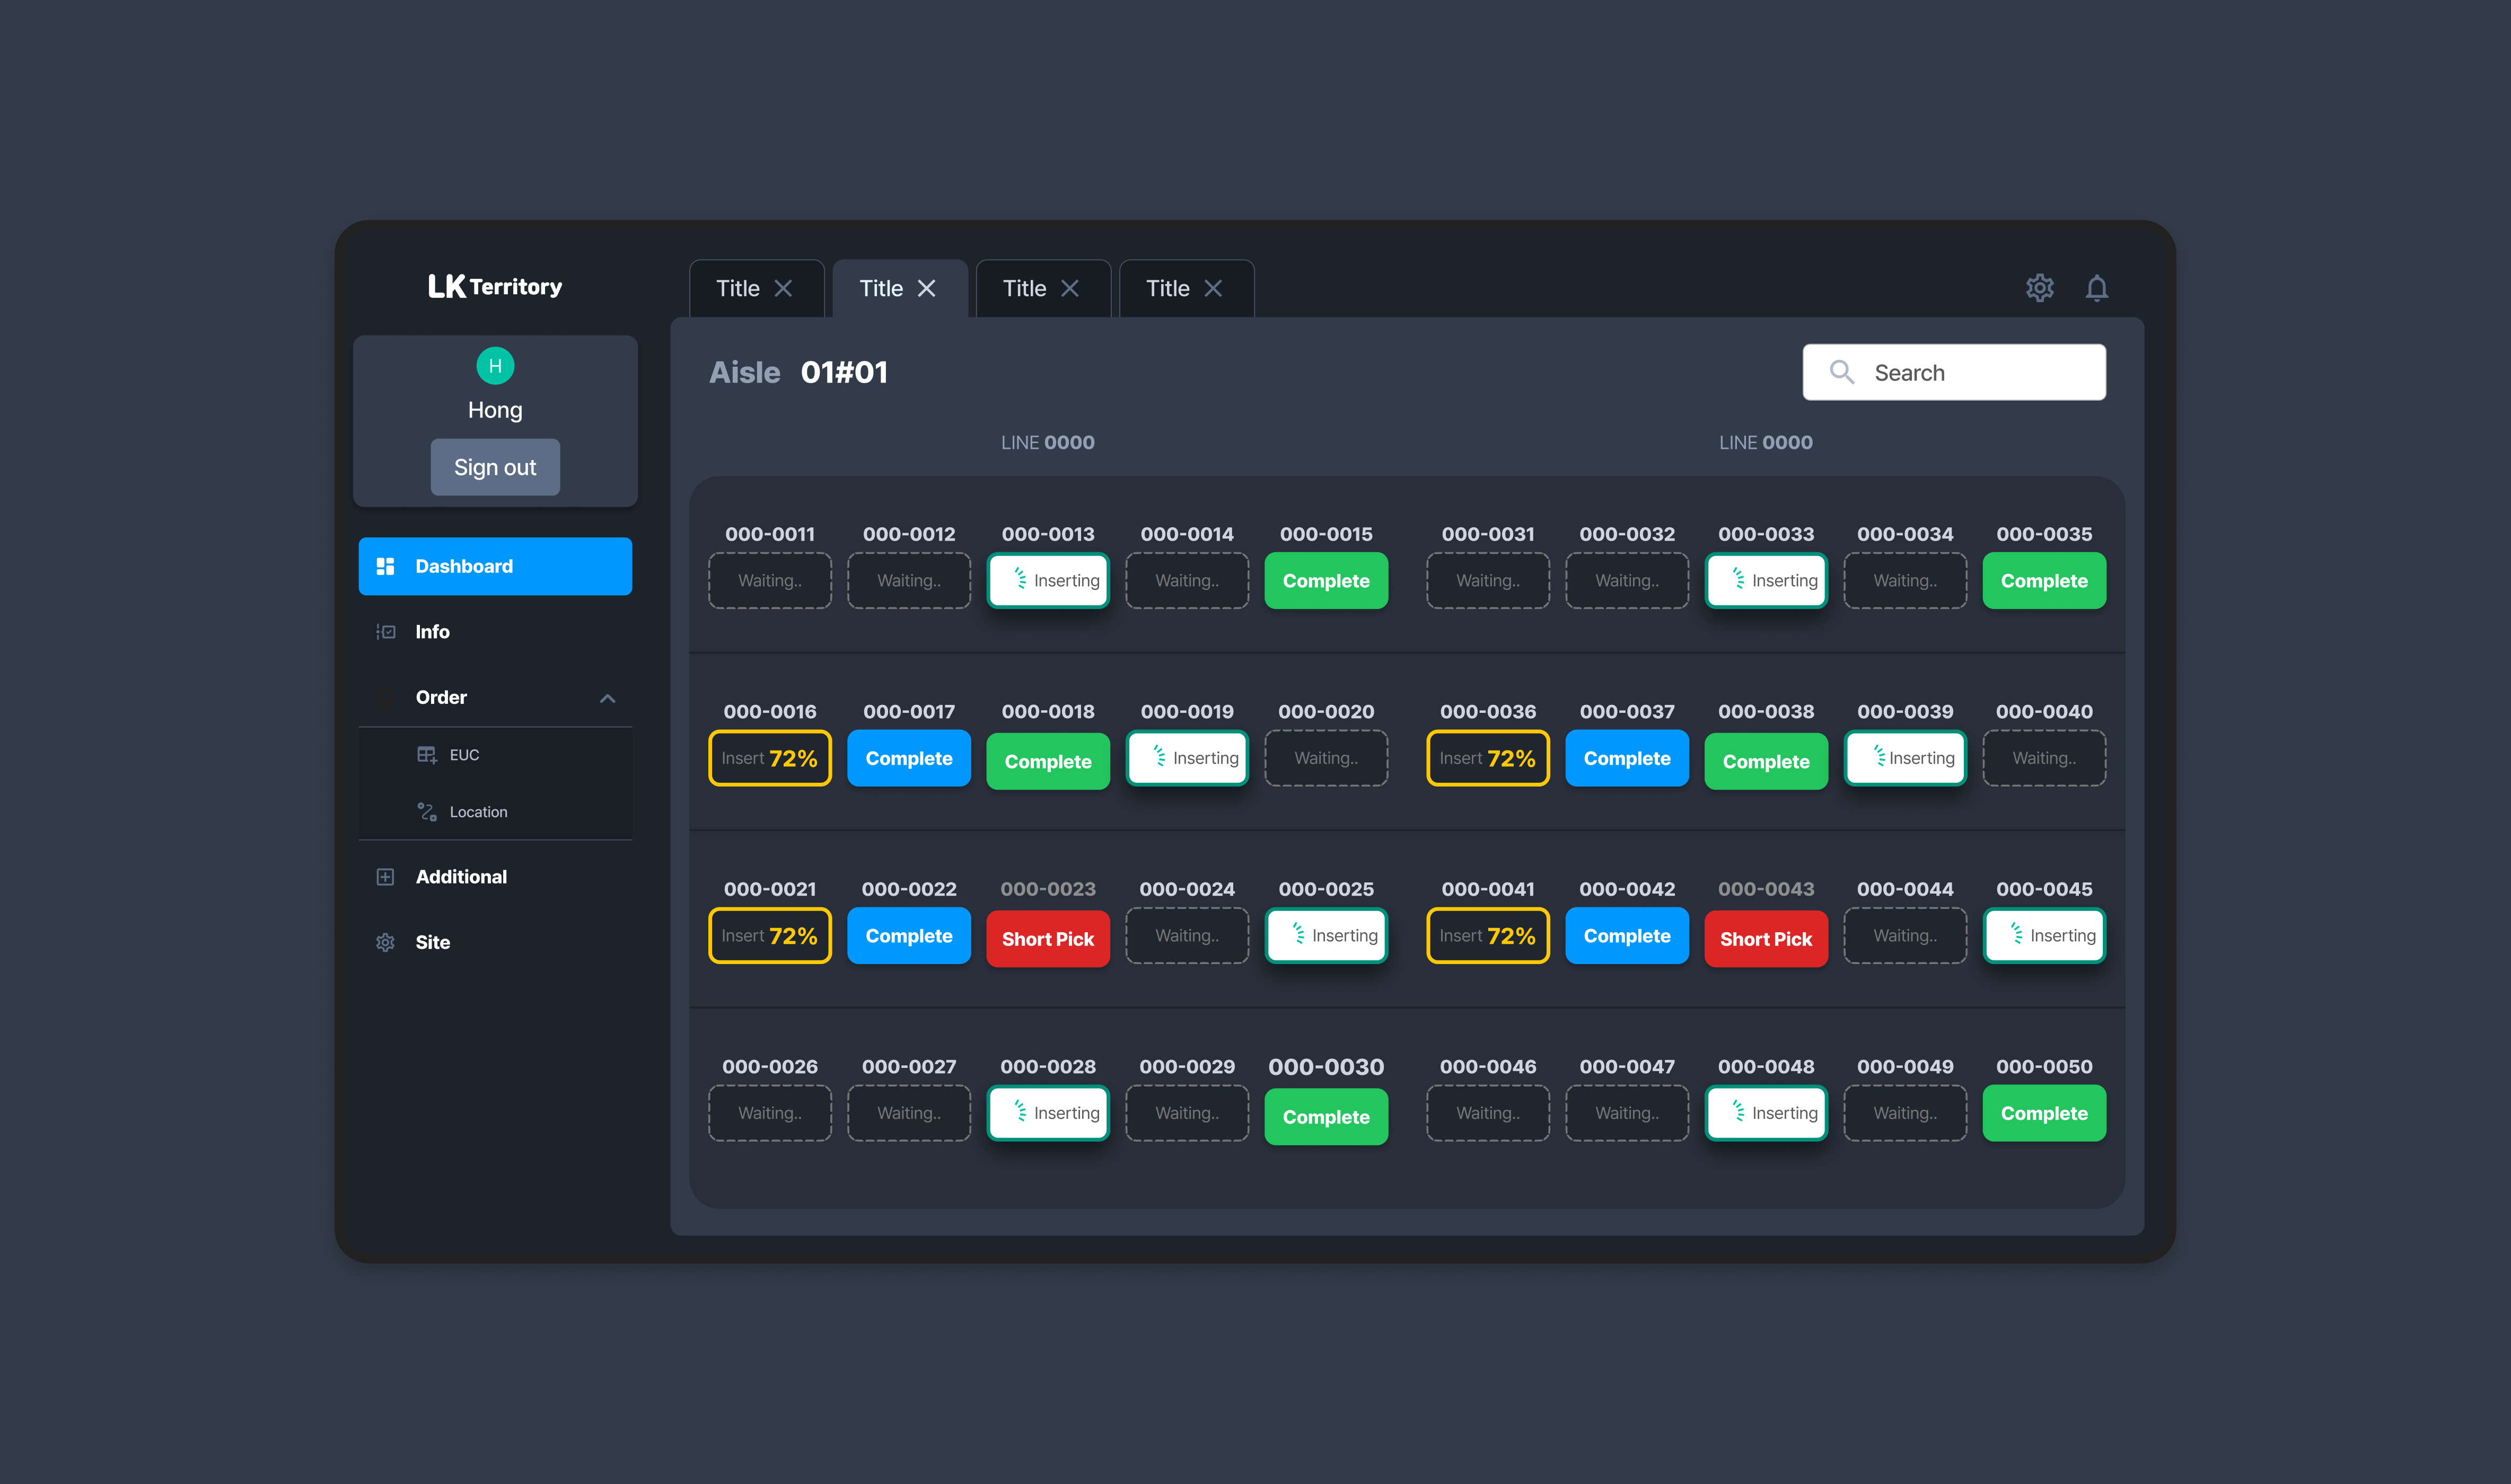Open Info in sidebar
The width and height of the screenshot is (2511, 1484).
(495, 632)
